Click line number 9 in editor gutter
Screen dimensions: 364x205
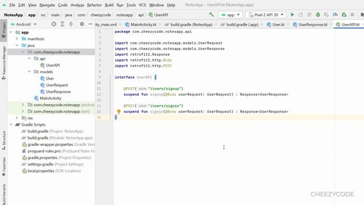pyautogui.click(x=100, y=77)
